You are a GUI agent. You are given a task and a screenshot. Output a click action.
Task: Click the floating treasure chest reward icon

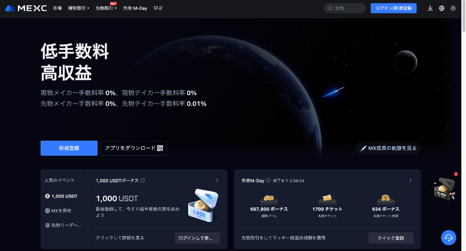pyautogui.click(x=444, y=189)
